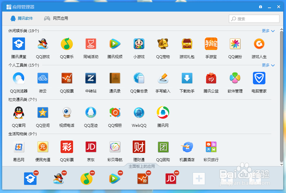
Task: Select the 腾讯软件 tab
Action: pos(22,18)
